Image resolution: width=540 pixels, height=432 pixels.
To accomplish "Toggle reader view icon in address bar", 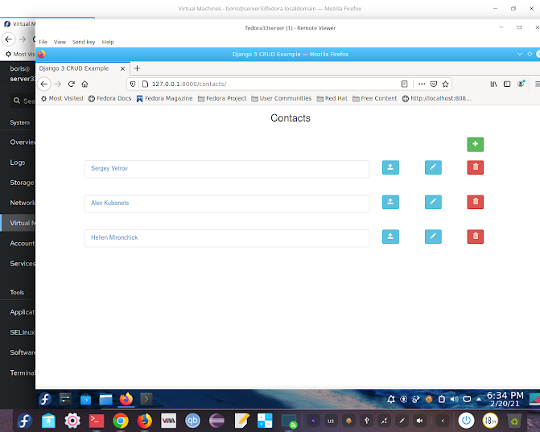I will tap(405, 84).
